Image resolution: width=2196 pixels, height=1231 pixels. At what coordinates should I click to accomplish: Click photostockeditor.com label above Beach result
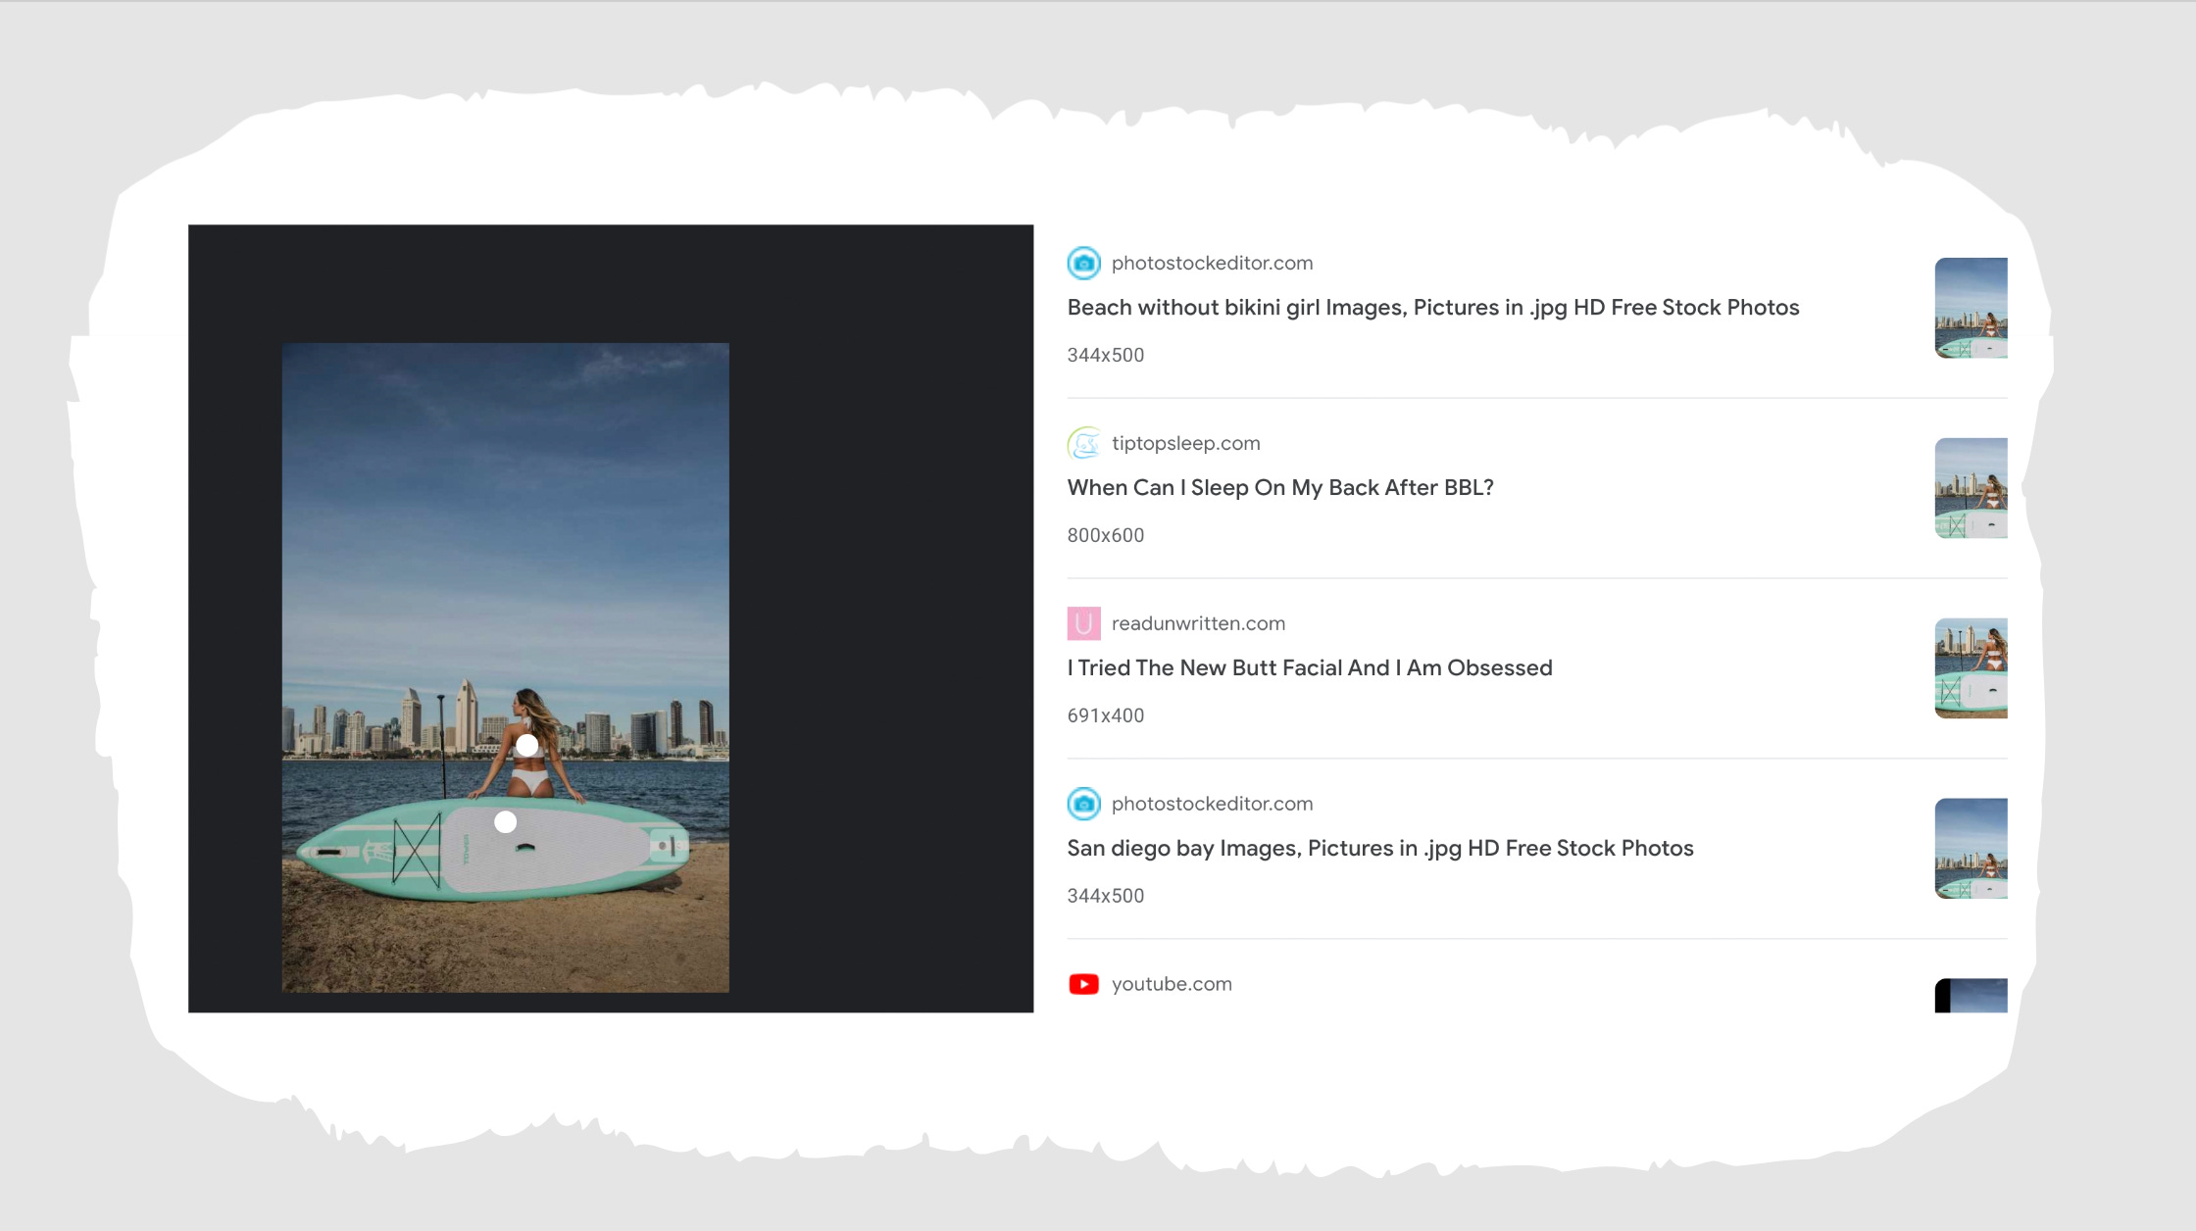[x=1212, y=263]
